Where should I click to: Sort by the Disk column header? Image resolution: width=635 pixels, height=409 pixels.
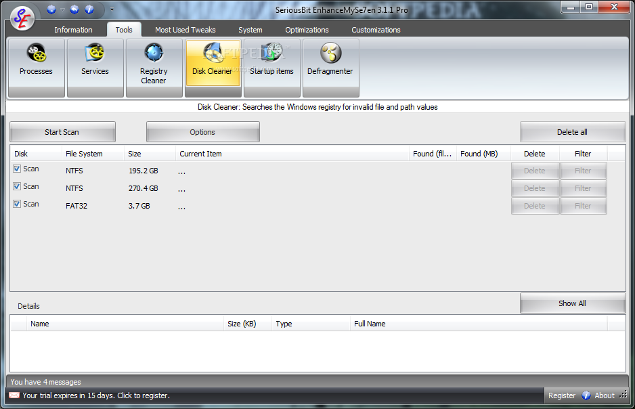coord(36,154)
